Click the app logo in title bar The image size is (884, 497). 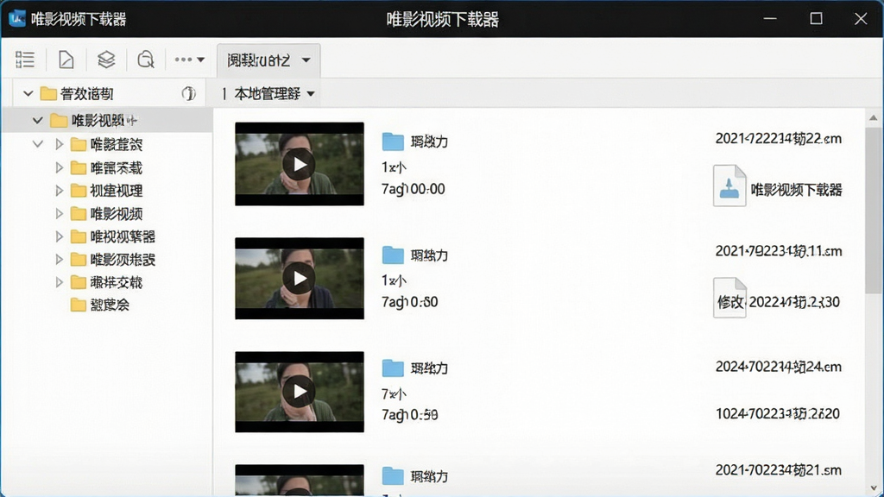(x=17, y=19)
